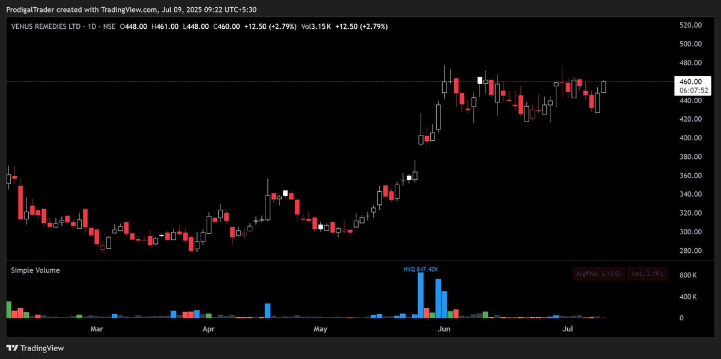Click the 300.00 price axis label
The width and height of the screenshot is (721, 359).
pyautogui.click(x=690, y=232)
